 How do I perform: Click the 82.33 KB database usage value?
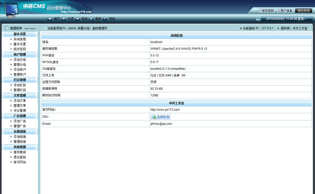click(156, 89)
